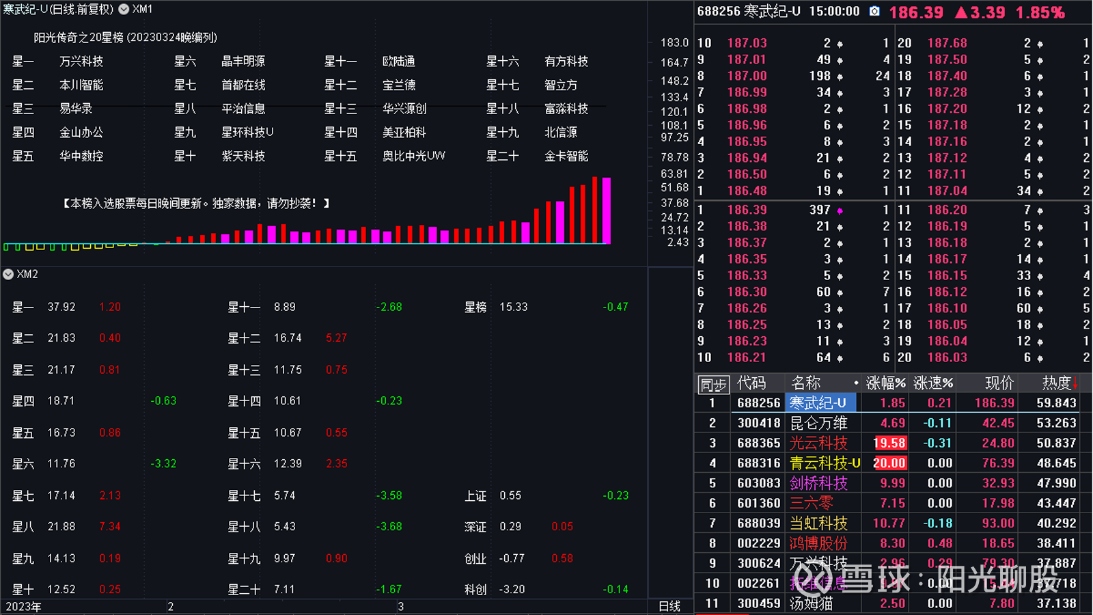Screen dimensions: 1093x615
Task: Click sell level 10 price 187.03
Action: tap(747, 43)
